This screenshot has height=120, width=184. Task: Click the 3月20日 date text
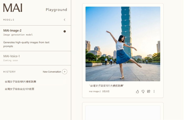(106, 91)
